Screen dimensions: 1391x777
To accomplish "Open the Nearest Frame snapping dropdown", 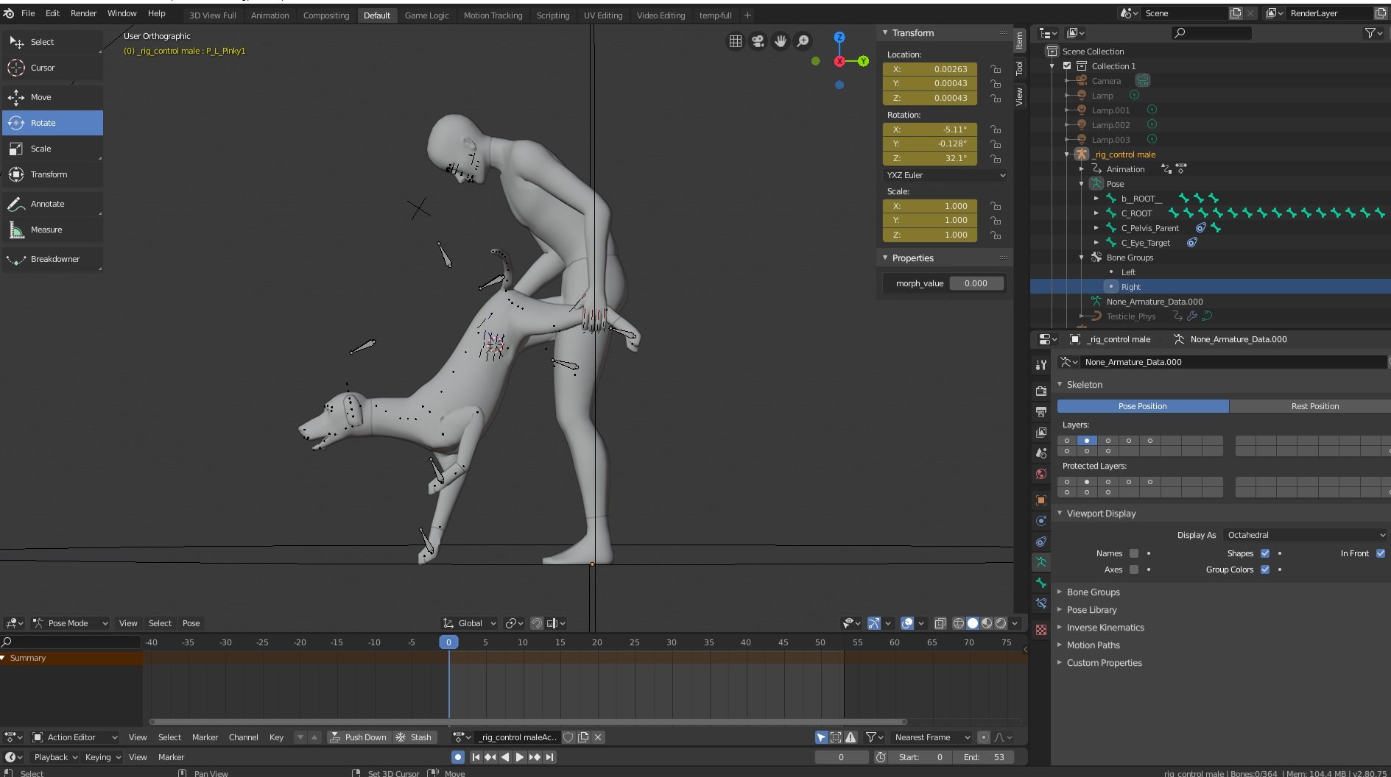I will tap(932, 737).
